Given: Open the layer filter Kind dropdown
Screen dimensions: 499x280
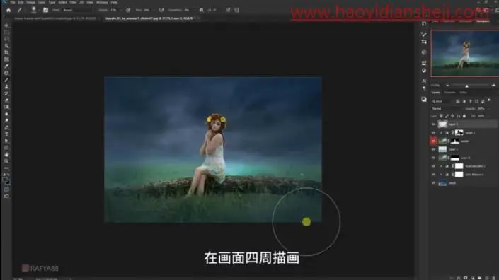Looking at the screenshot, I should coord(442,101).
